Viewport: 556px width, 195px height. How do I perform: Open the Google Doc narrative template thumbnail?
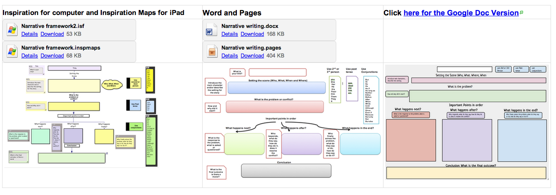[x=467, y=122]
